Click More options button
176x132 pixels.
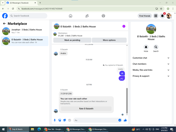point(109,40)
